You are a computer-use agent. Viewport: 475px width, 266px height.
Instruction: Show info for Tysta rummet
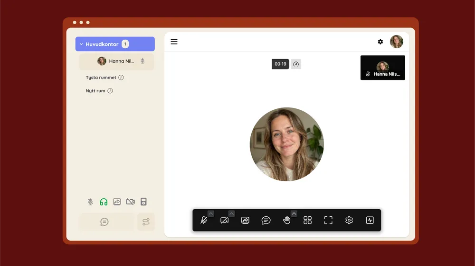coord(121,78)
